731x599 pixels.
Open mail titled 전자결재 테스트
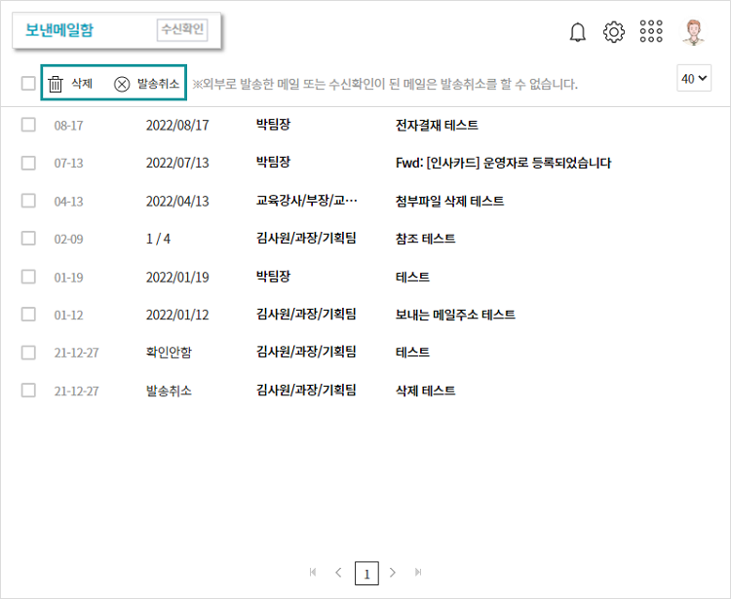click(437, 125)
